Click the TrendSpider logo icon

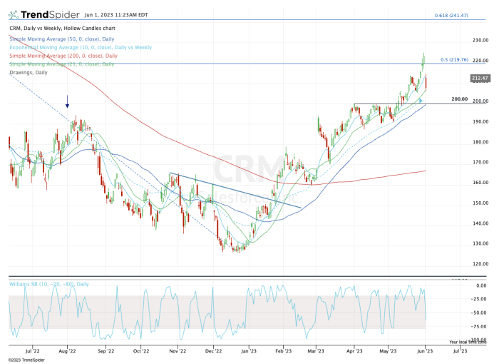click(x=13, y=14)
